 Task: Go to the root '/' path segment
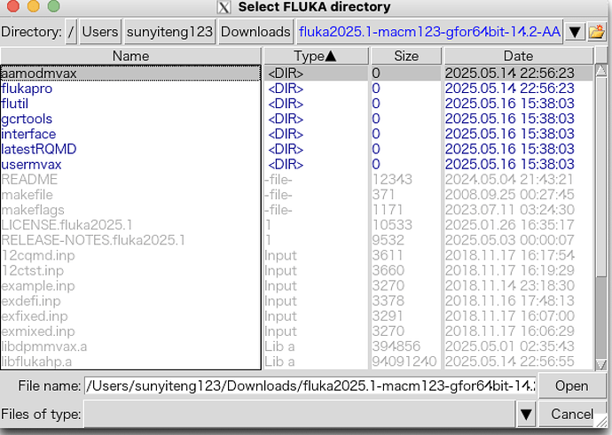tap(71, 32)
